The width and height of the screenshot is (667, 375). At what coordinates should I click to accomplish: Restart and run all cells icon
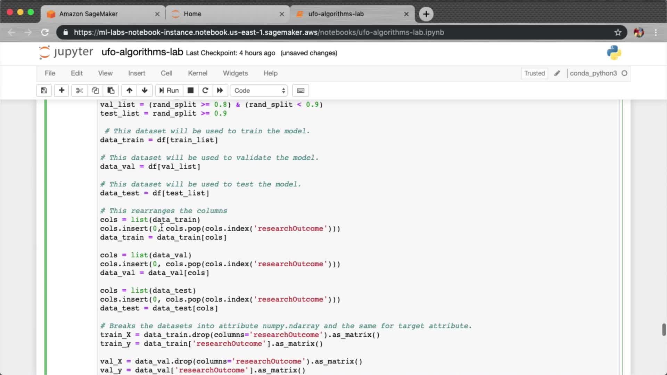pos(220,91)
